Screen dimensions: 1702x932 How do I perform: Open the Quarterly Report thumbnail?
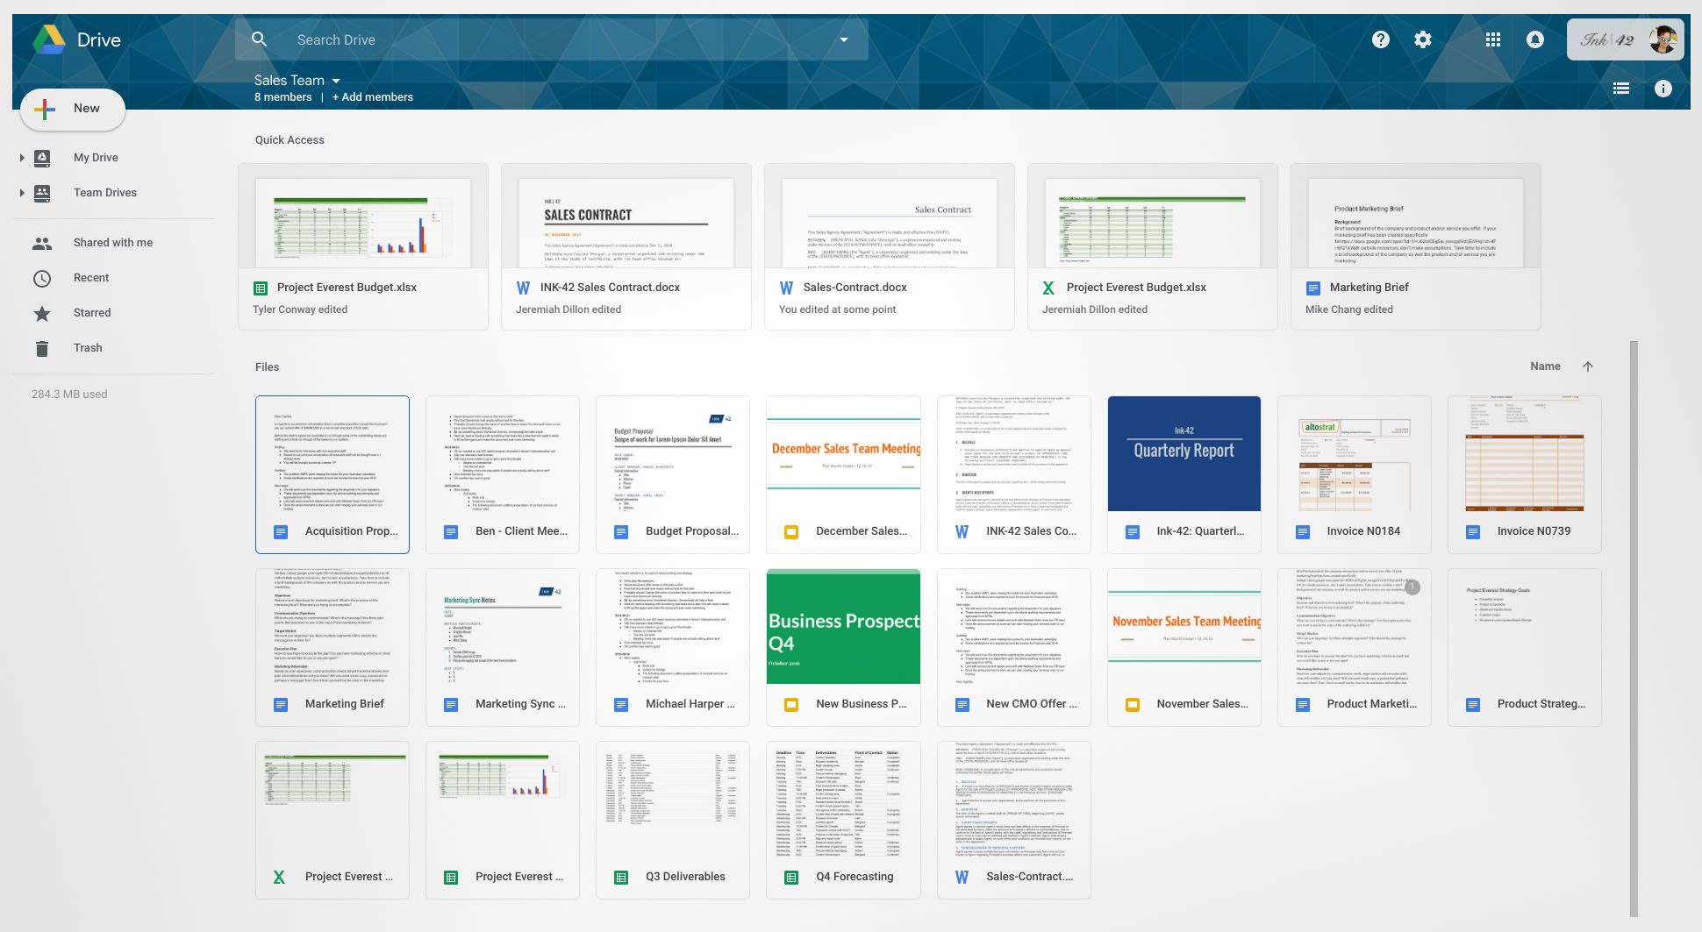point(1184,453)
